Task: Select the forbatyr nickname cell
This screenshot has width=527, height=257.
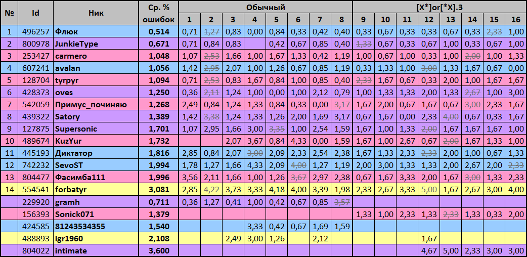Action: click(96, 190)
